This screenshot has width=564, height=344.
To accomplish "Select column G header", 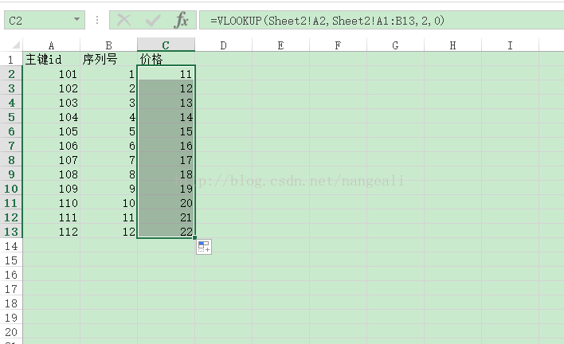I will [395, 45].
